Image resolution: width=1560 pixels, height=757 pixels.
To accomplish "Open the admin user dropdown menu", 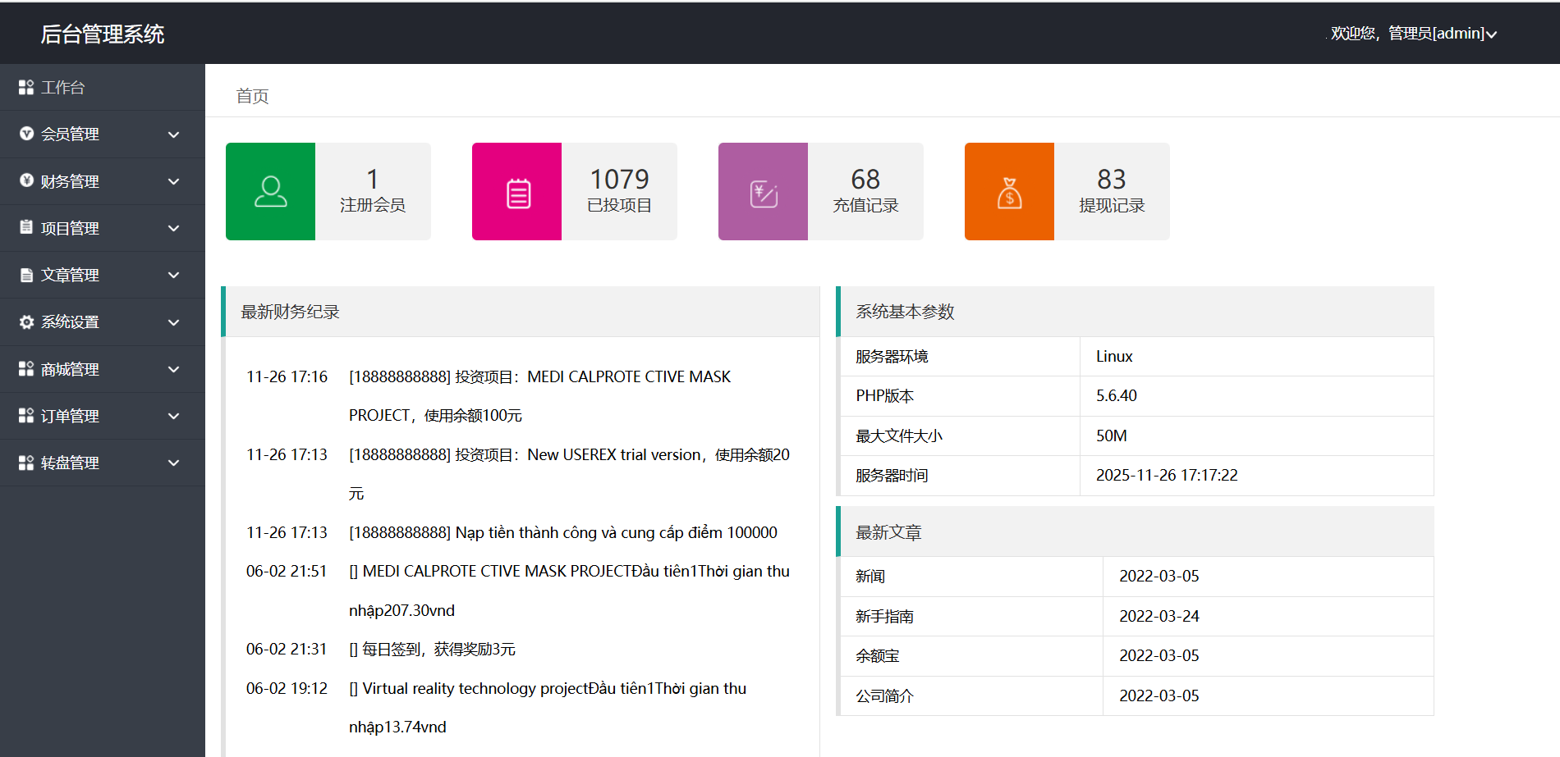I will 1413,34.
